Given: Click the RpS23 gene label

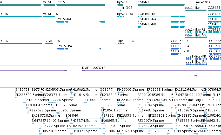Looking at the screenshot, I should pos(122,2).
